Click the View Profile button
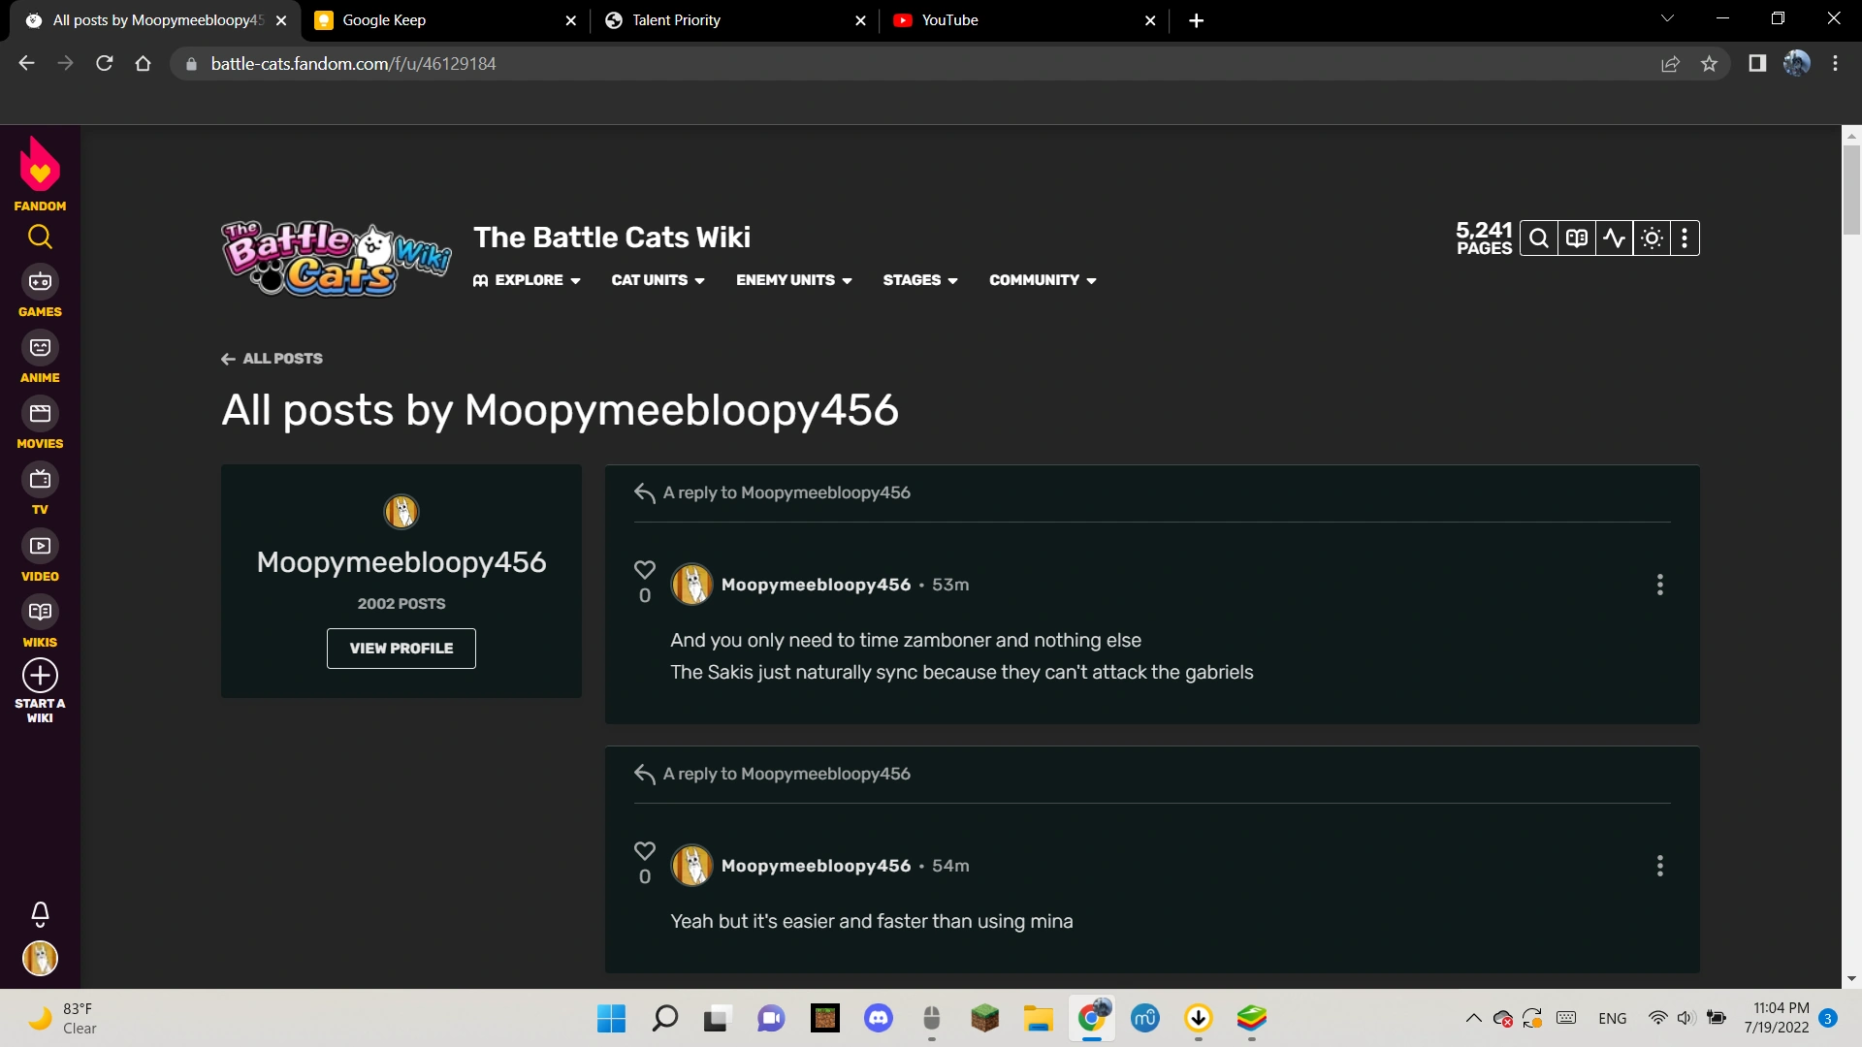This screenshot has width=1862, height=1047. [x=401, y=649]
